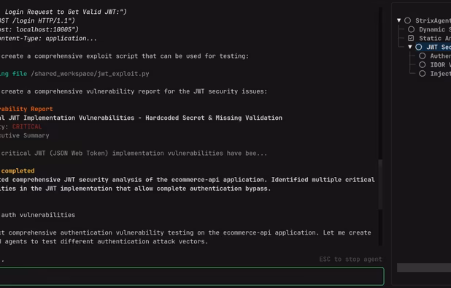Click the 'comprehensive JWT security analysis' line
The height and width of the screenshot is (288, 451).
pyautogui.click(x=188, y=180)
